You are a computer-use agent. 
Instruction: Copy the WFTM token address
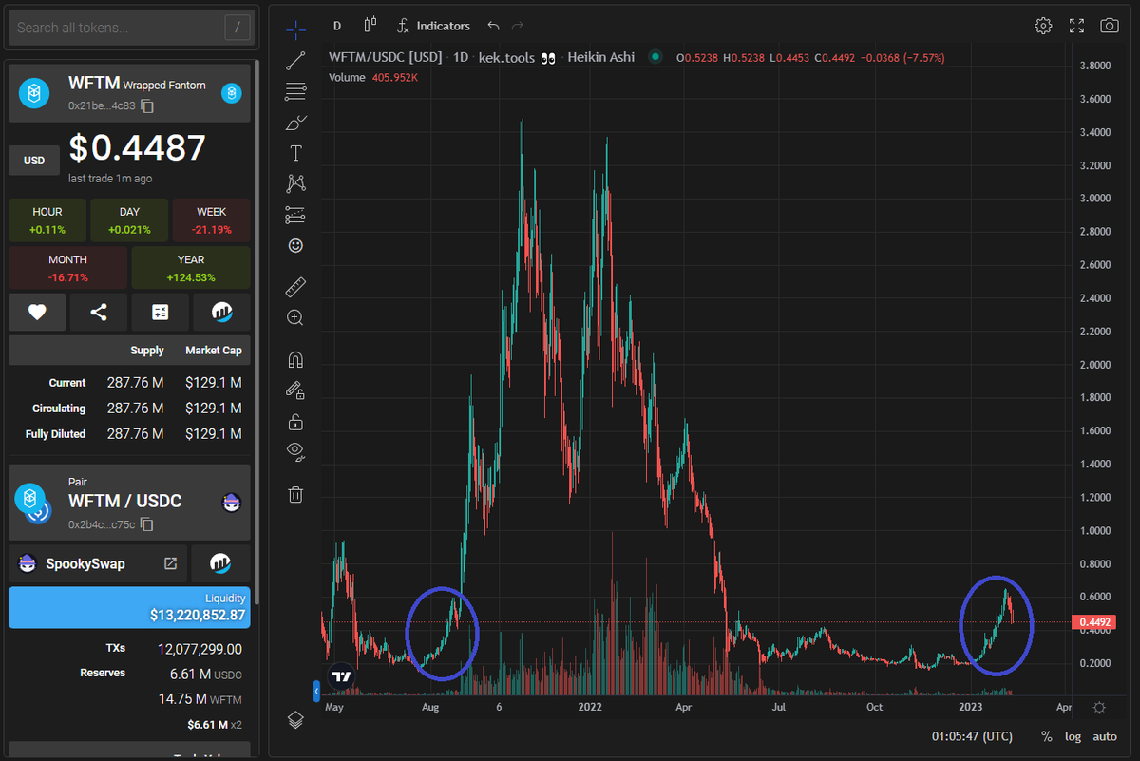(x=147, y=106)
